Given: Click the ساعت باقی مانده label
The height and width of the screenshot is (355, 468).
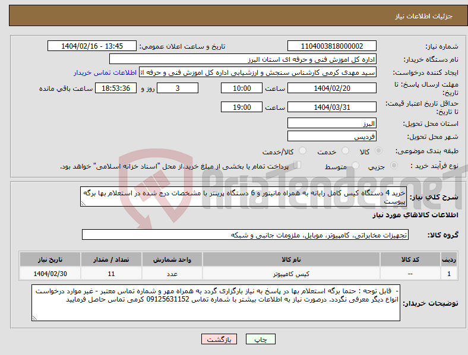Looking at the screenshot, I should point(66,88).
